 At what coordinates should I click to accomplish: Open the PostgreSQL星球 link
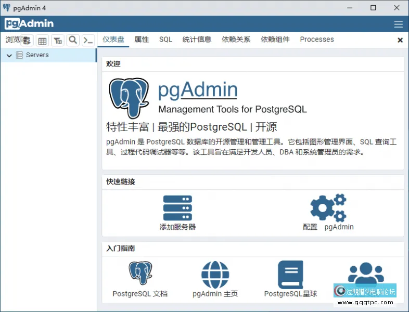(x=290, y=294)
